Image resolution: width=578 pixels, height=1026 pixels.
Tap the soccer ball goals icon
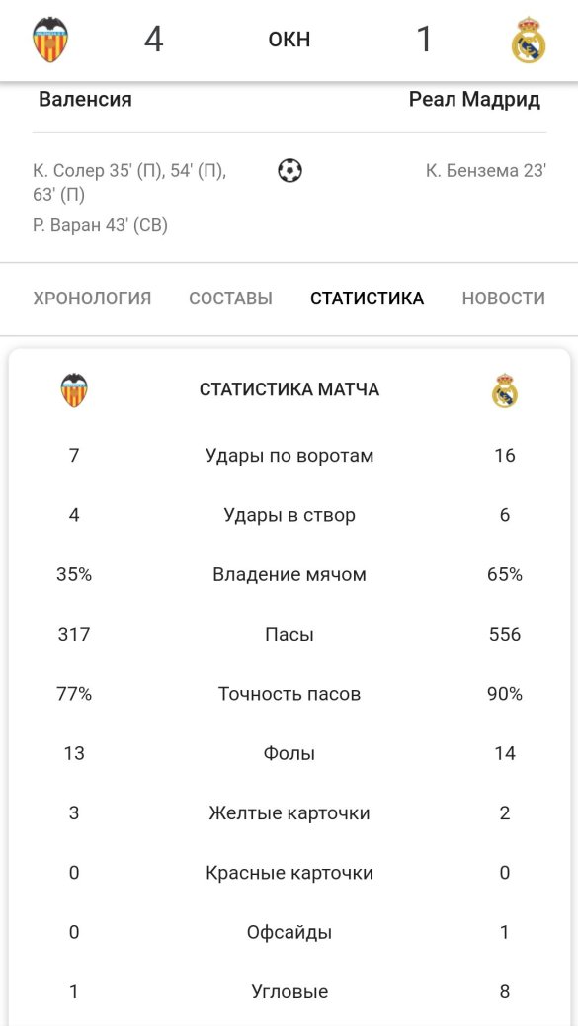click(x=289, y=171)
